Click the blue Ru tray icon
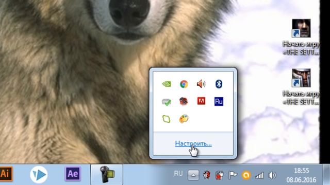This screenshot has width=330, height=185. pyautogui.click(x=219, y=102)
